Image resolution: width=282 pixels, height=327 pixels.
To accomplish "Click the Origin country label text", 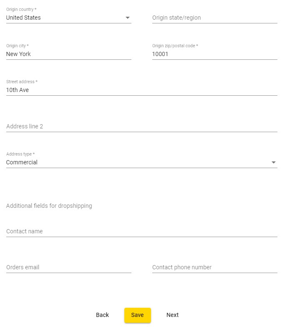I will [x=21, y=10].
